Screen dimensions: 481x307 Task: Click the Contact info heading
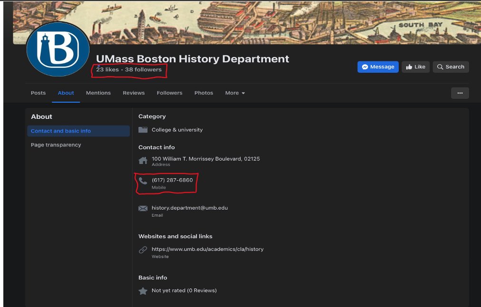click(157, 147)
